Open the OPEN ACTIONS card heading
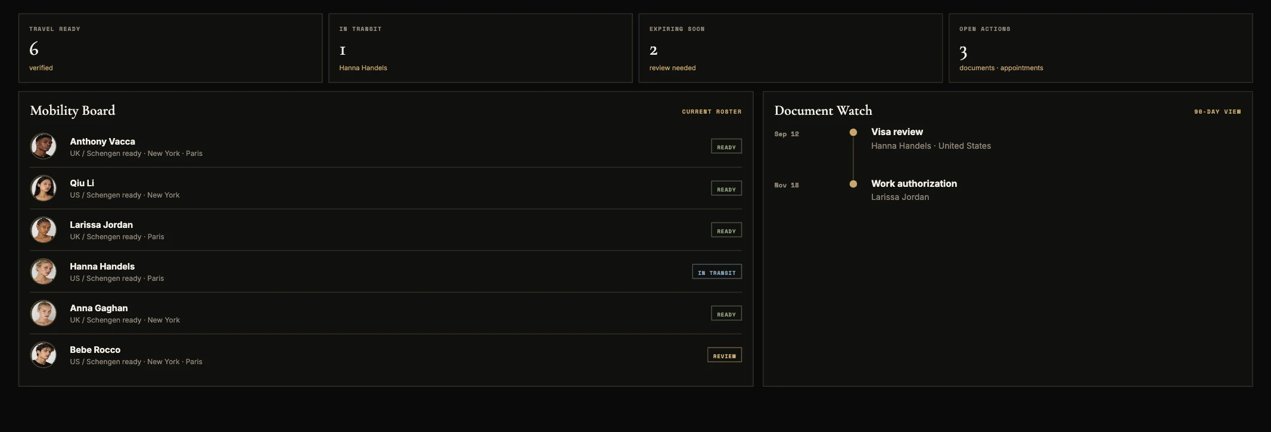Screen dimensions: 1271x432 pos(985,29)
